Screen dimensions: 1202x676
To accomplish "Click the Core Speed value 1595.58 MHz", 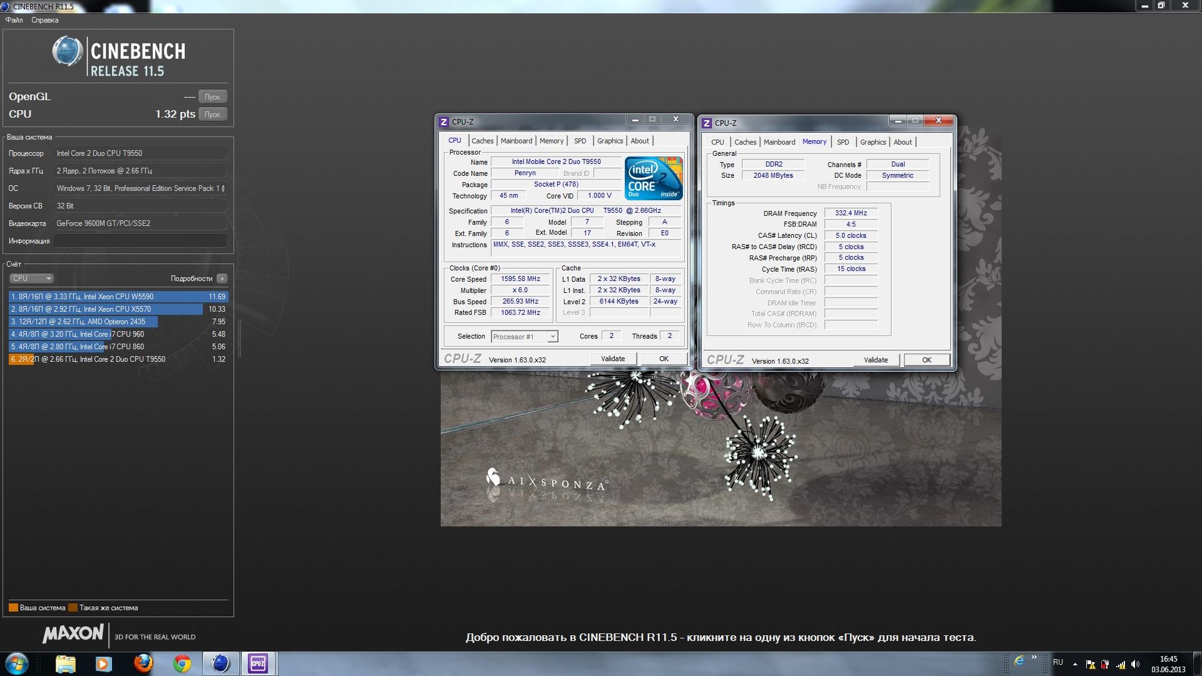I will [520, 279].
